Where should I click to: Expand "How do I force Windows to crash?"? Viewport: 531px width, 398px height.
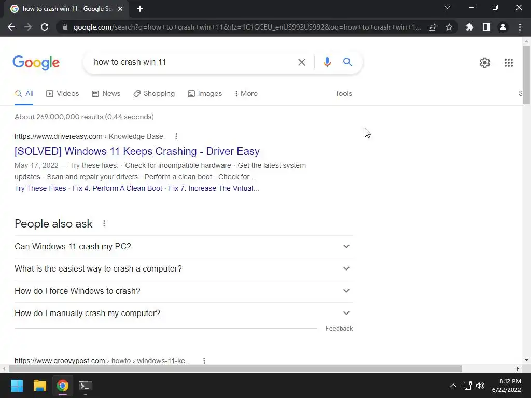point(184,291)
